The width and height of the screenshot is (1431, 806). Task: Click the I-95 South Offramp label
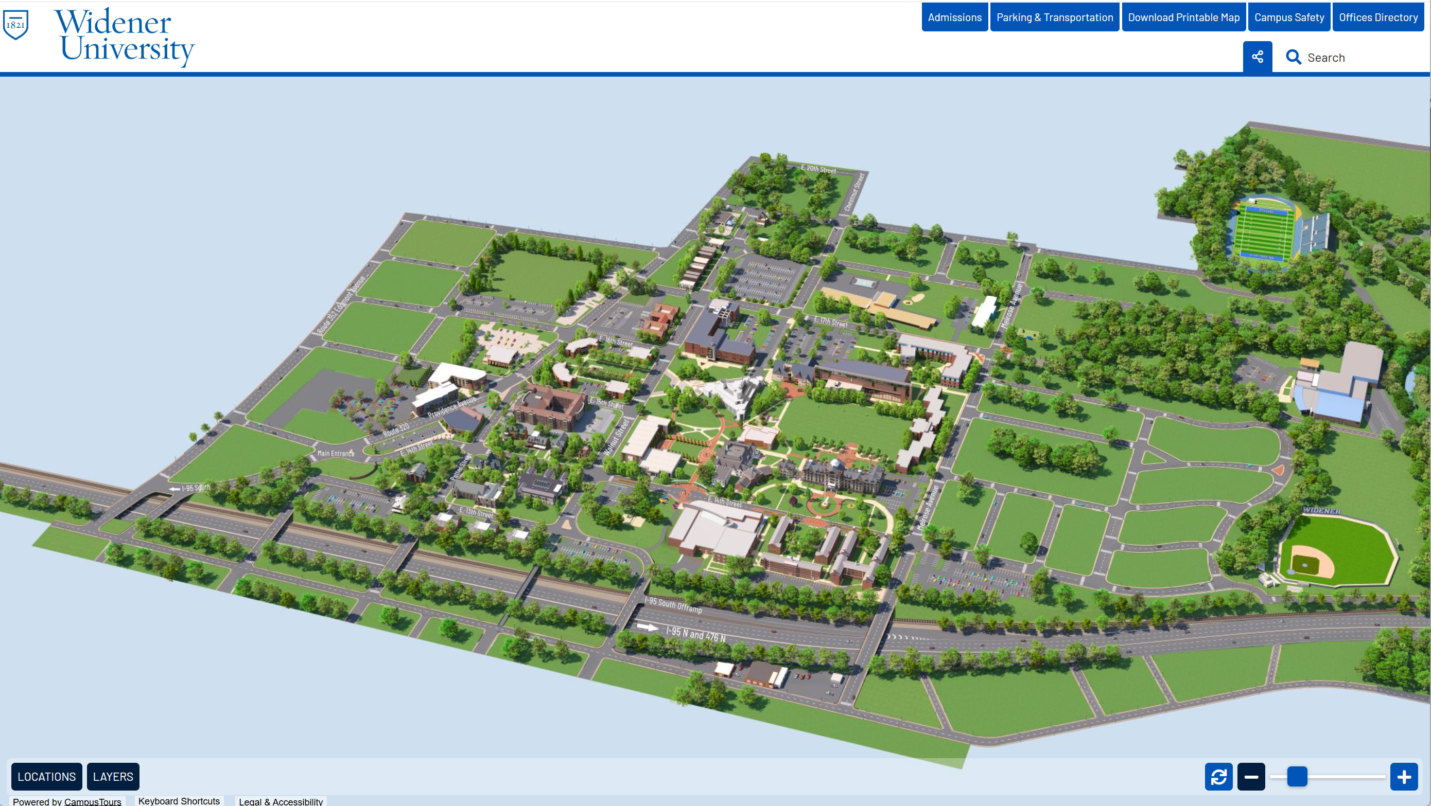click(673, 604)
